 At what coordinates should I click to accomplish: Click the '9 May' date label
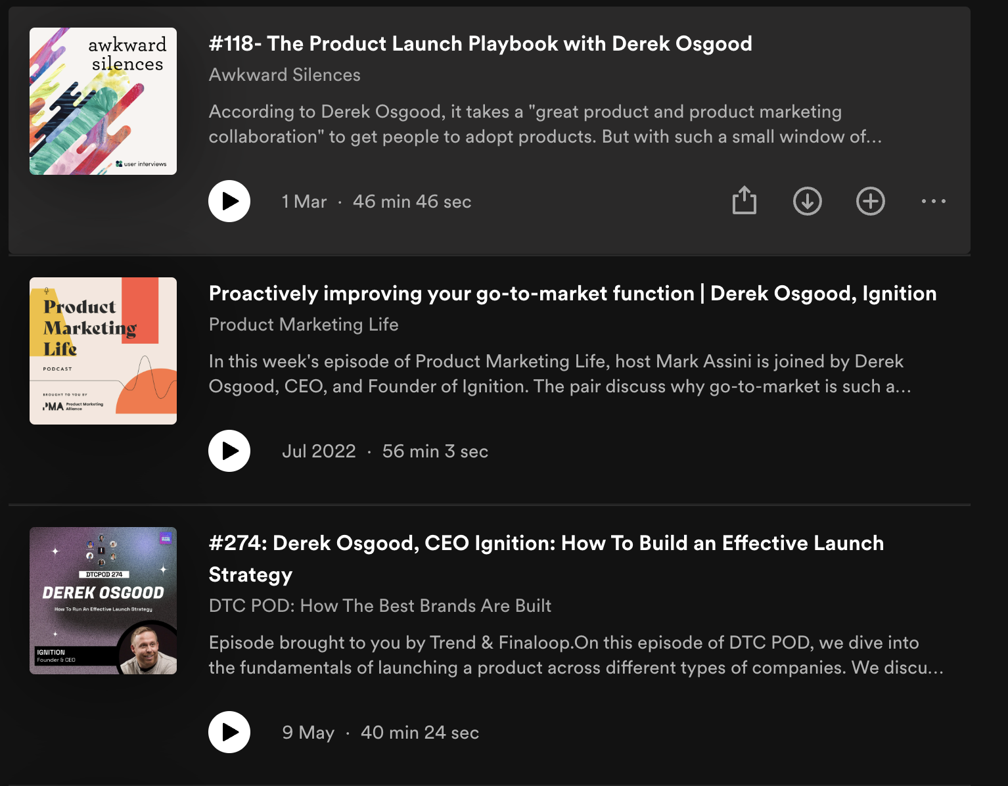pyautogui.click(x=308, y=733)
